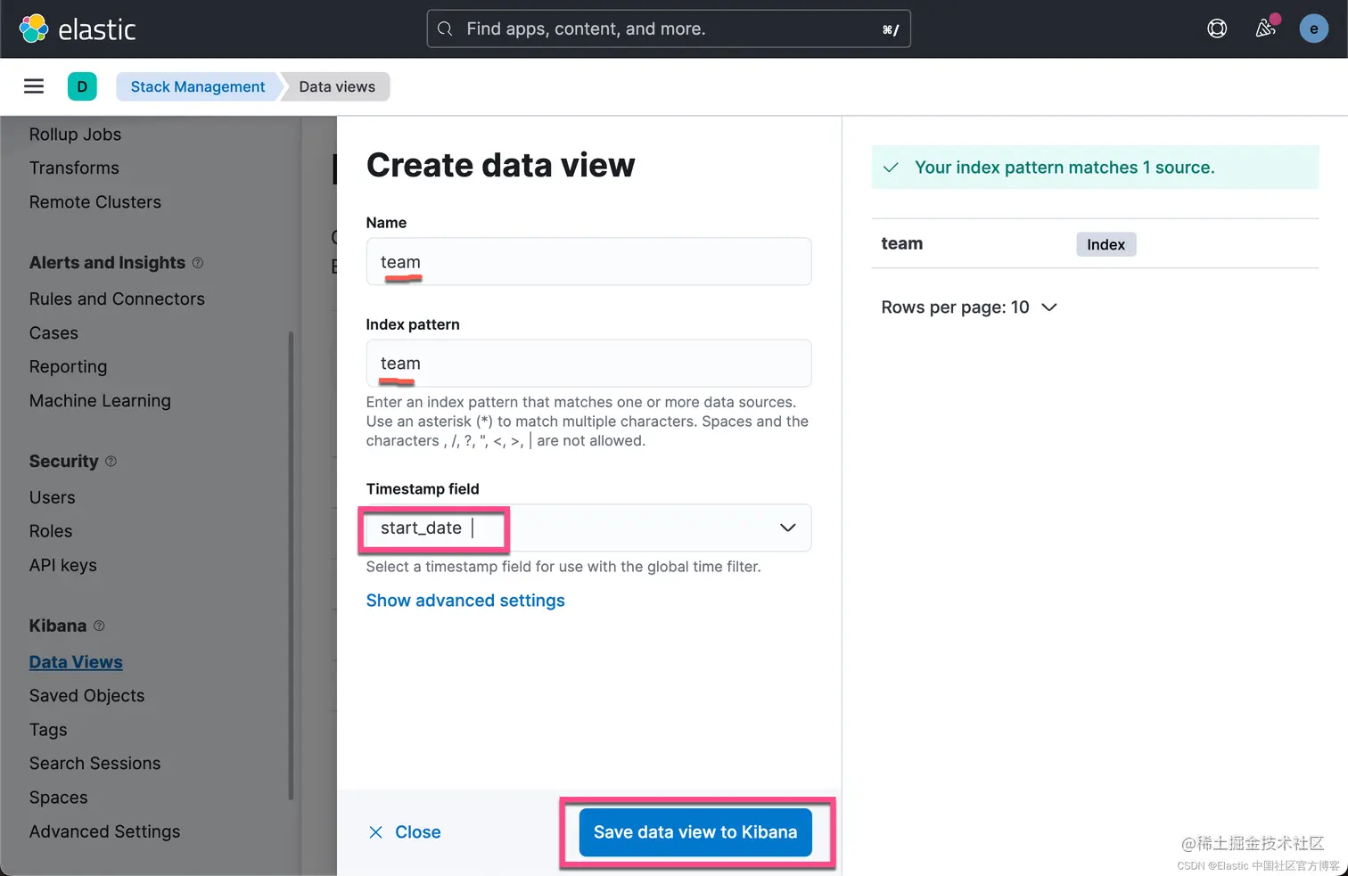
Task: Expand timestamp field chevron arrow
Action: [x=787, y=528]
